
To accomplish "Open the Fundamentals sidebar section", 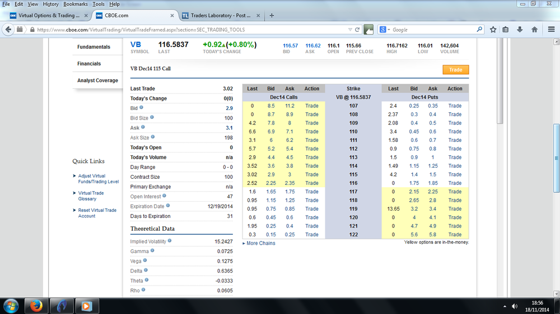I will coord(94,47).
